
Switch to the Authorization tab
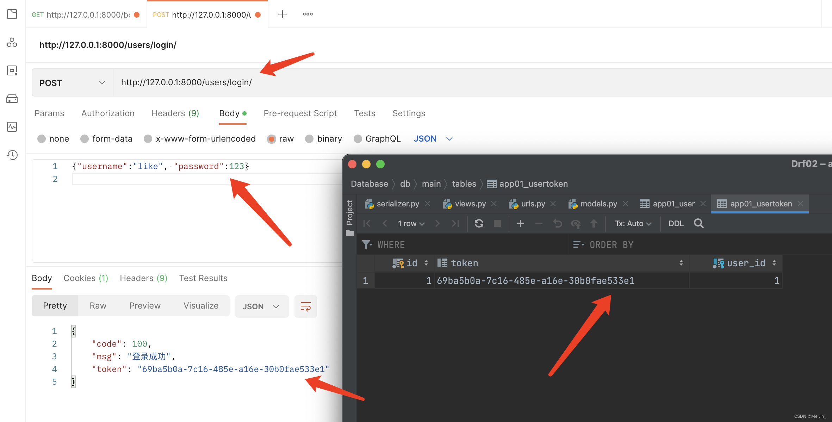coord(108,113)
